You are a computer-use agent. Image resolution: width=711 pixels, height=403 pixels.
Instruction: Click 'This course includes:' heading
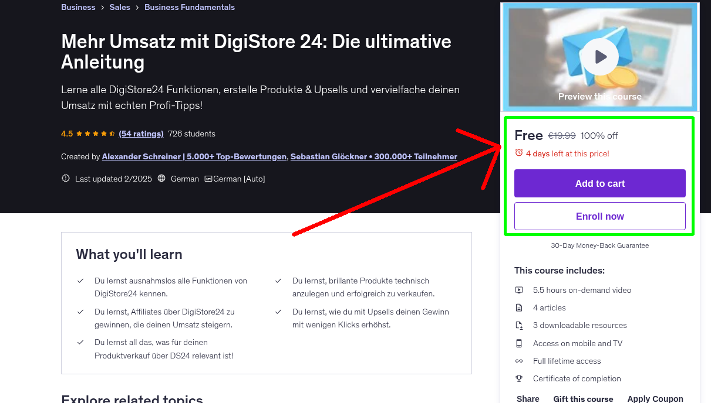coord(560,271)
